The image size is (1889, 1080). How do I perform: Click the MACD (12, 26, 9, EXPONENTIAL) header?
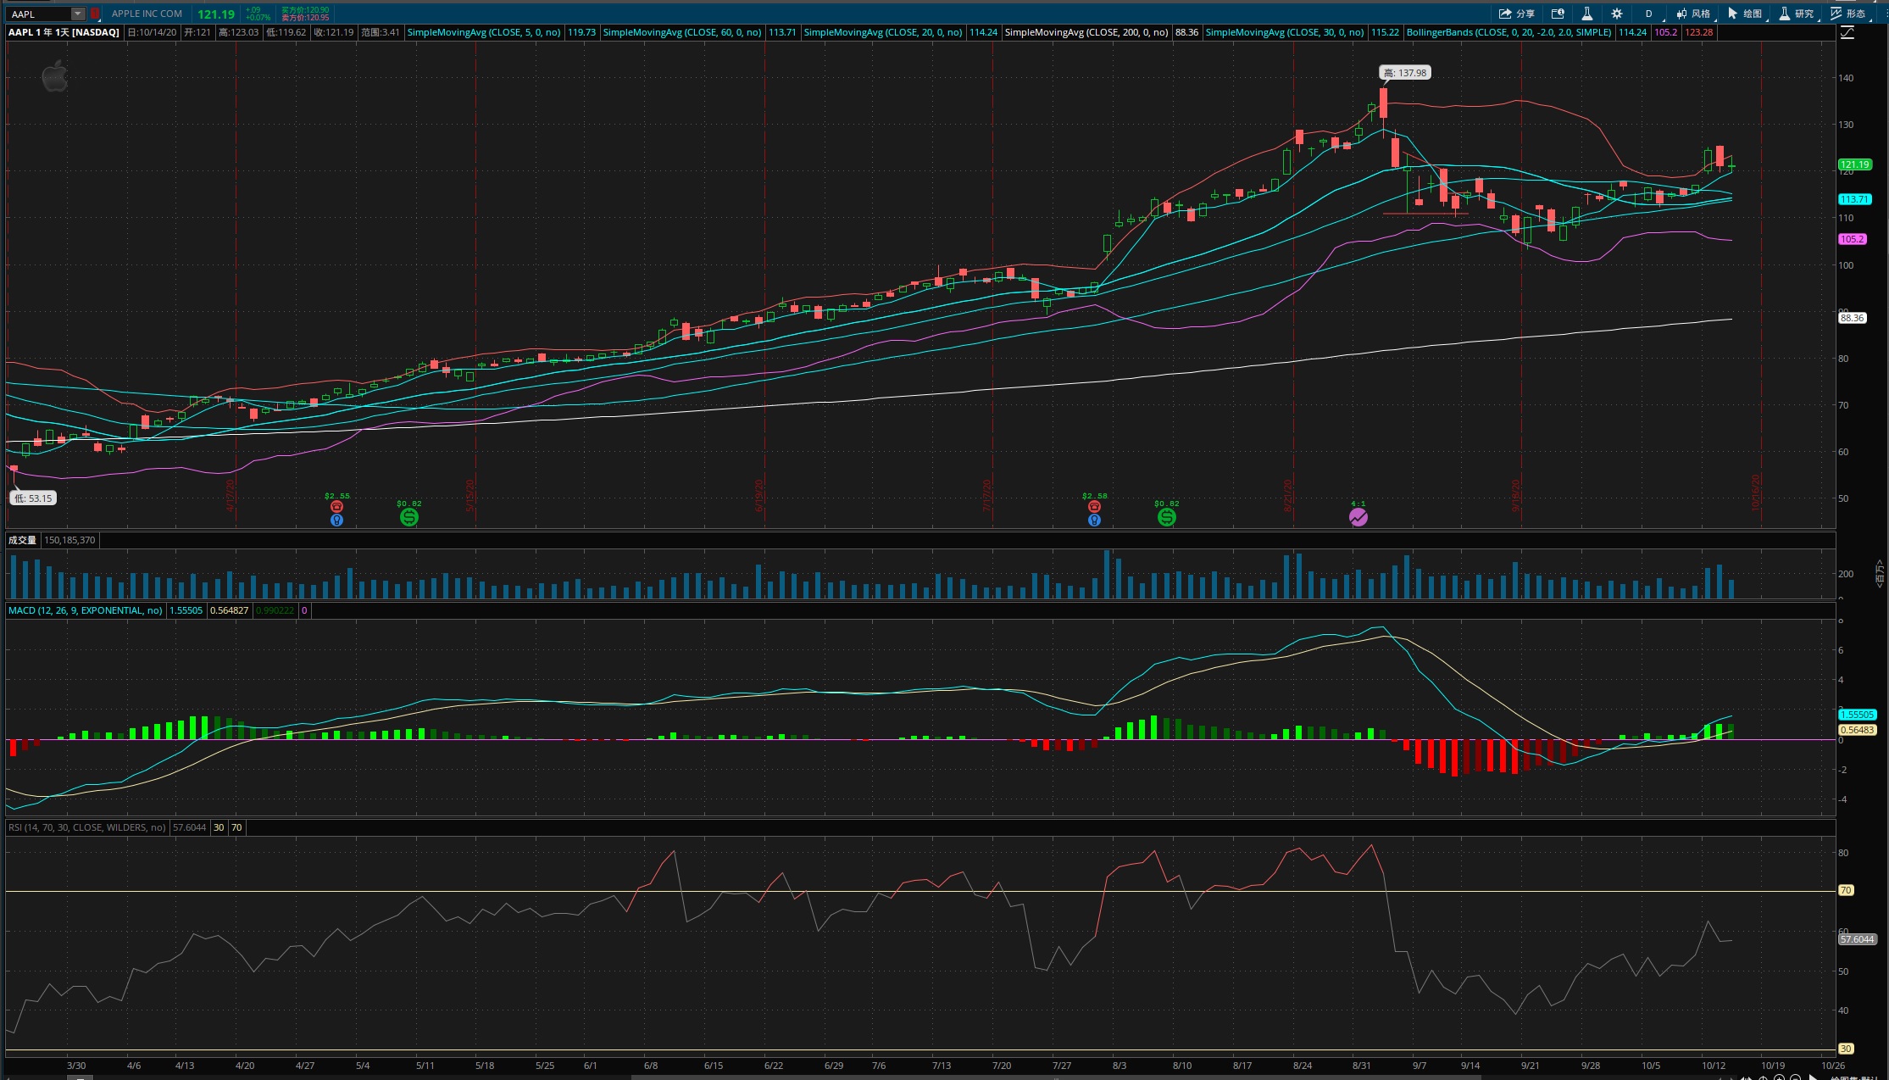pyautogui.click(x=86, y=610)
